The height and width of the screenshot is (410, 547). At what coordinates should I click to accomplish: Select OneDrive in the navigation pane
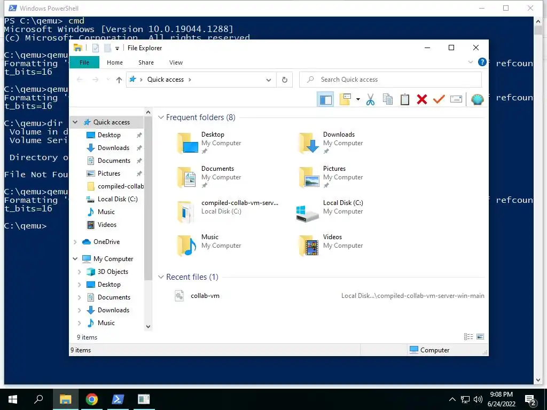[106, 242]
